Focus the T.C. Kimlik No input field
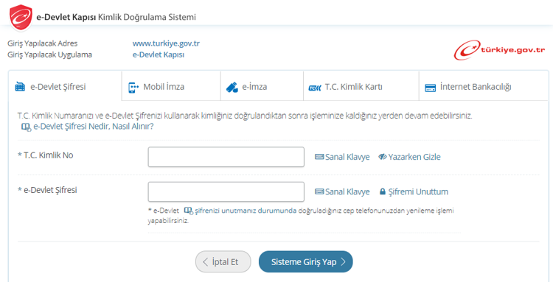Screen dimensions: 553x282 pos(226,157)
